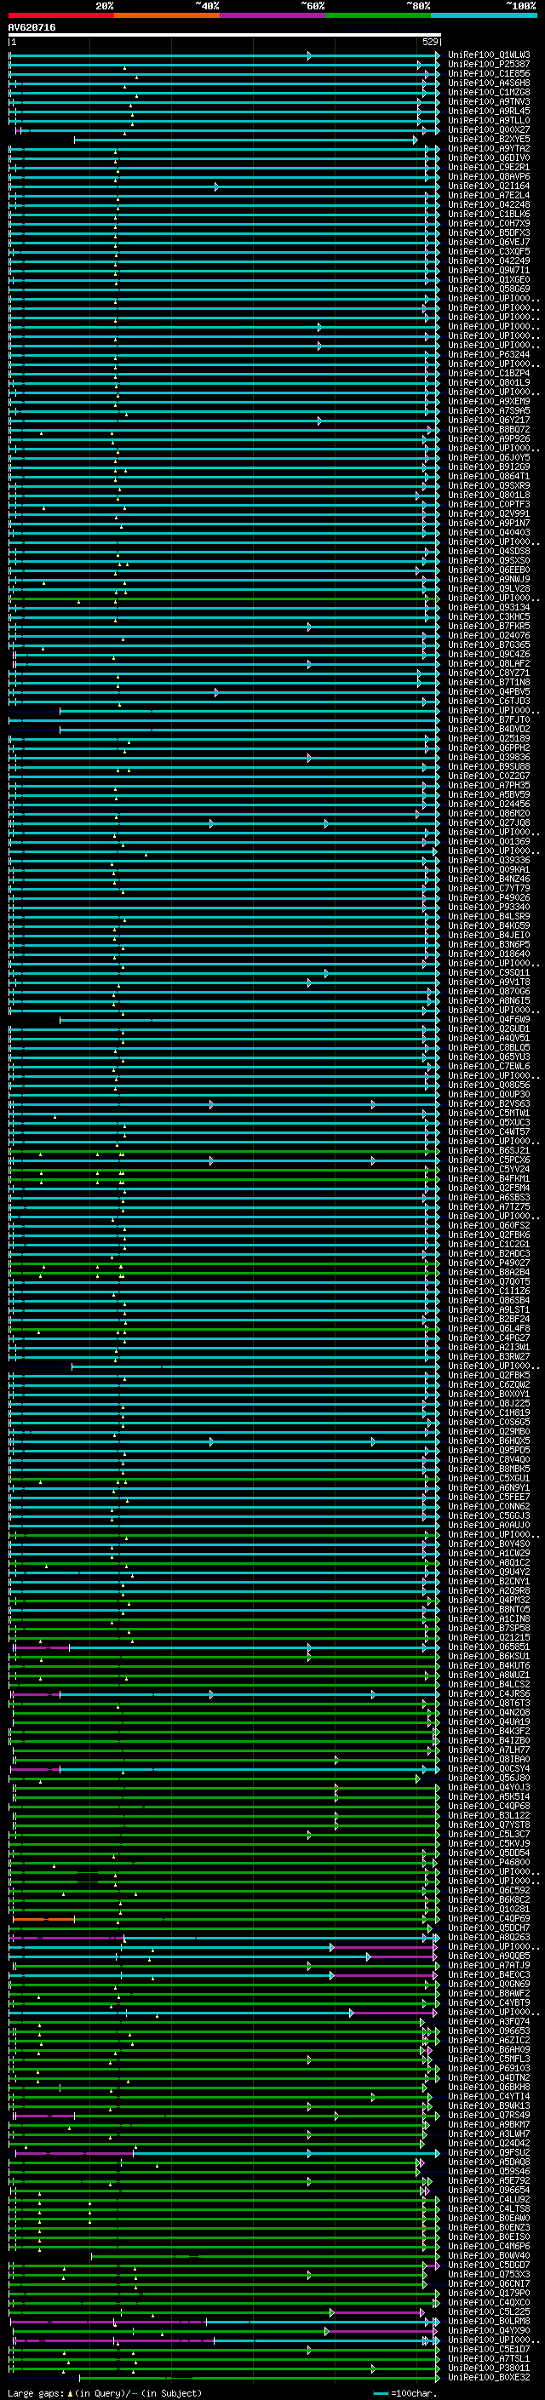
Task: Click the green ~80% identity color bar
Action: 378,15
